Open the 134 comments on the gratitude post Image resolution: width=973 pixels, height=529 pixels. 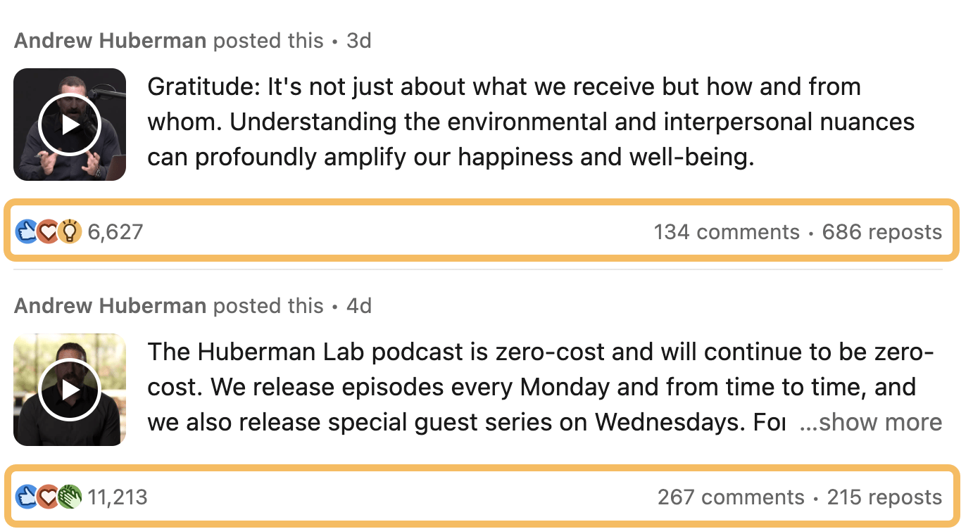pos(727,231)
